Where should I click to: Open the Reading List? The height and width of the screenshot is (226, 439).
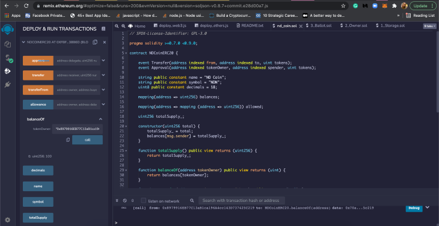point(420,16)
